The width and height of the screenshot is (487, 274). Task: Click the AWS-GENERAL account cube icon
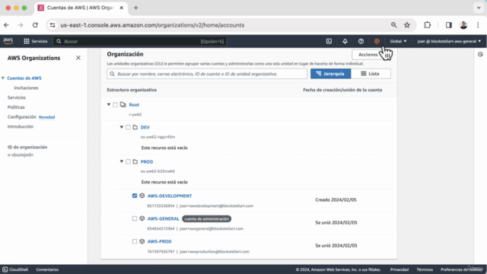pyautogui.click(x=142, y=218)
